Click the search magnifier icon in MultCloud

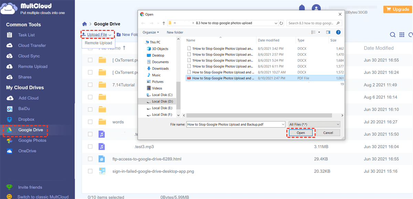pyautogui.click(x=393, y=35)
